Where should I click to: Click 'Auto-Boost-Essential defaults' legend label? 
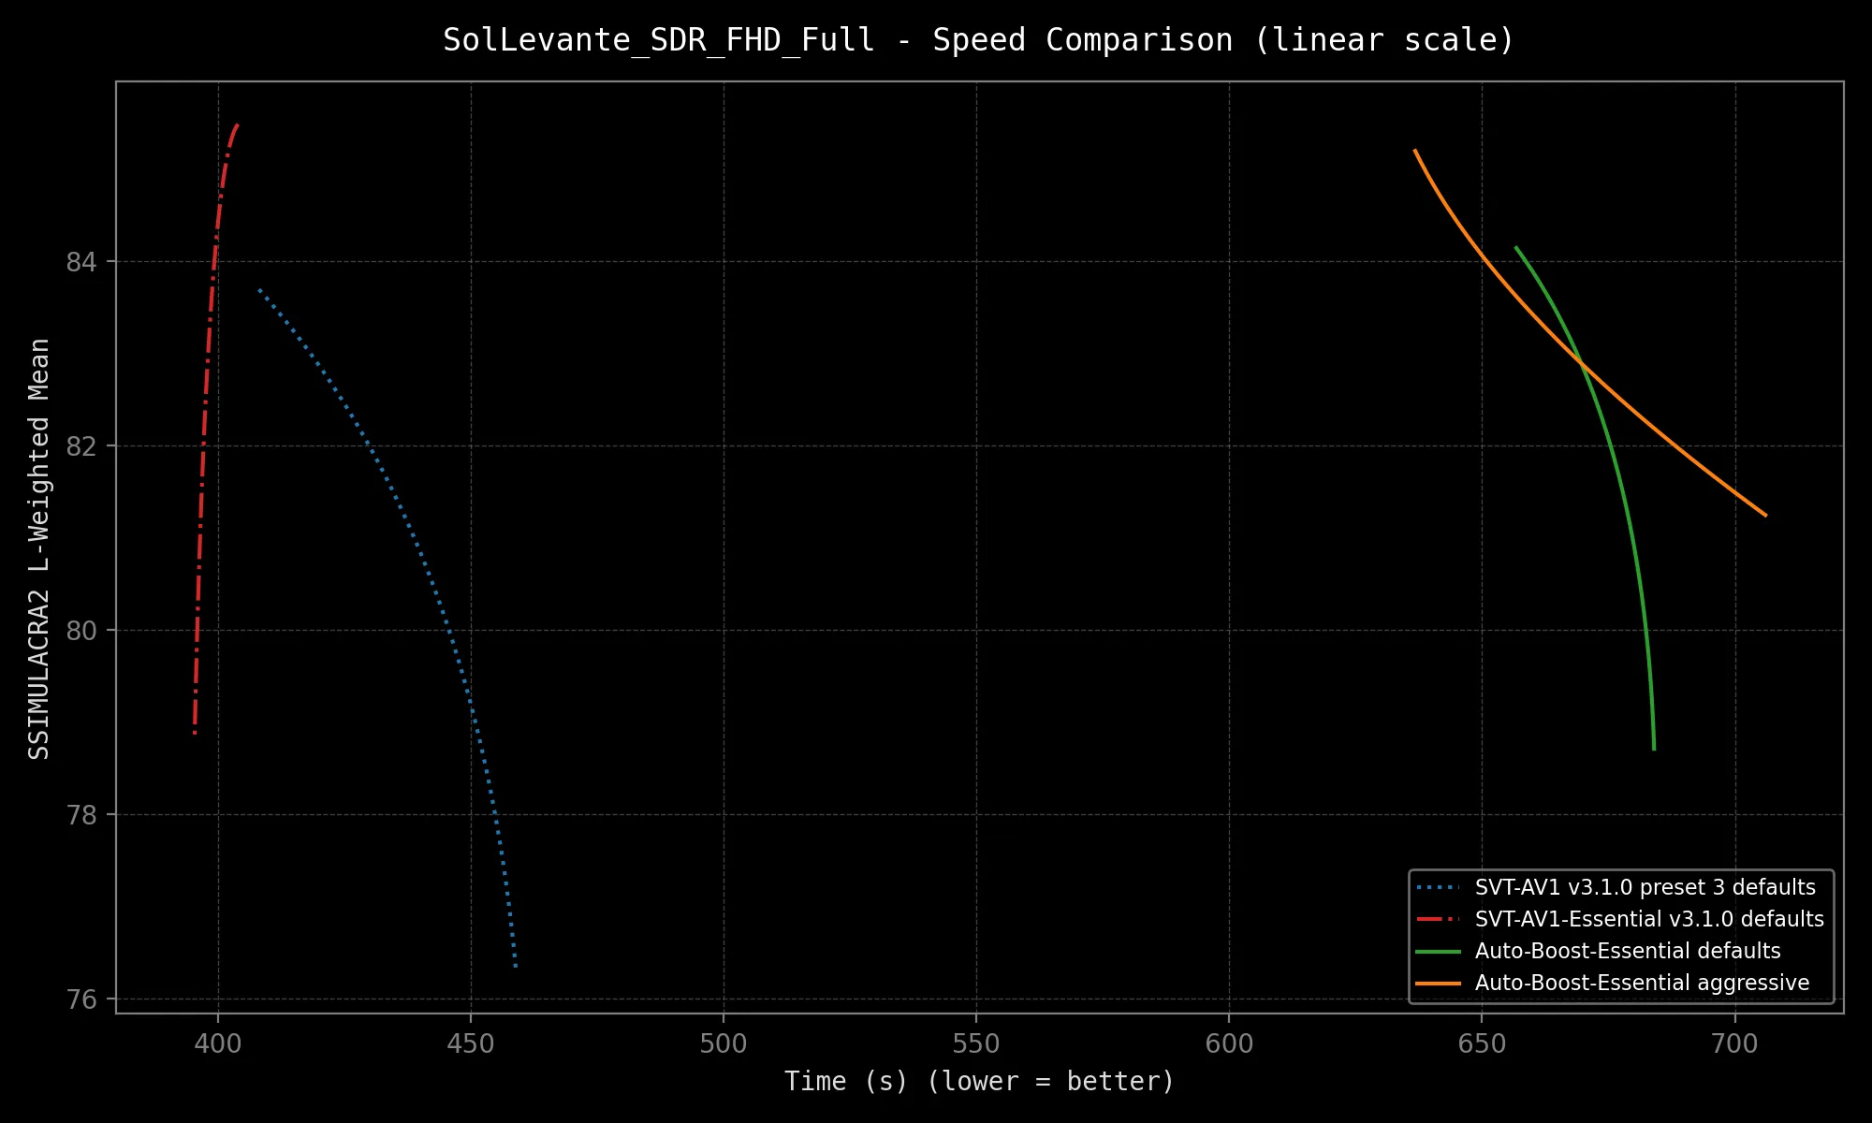pos(1628,951)
